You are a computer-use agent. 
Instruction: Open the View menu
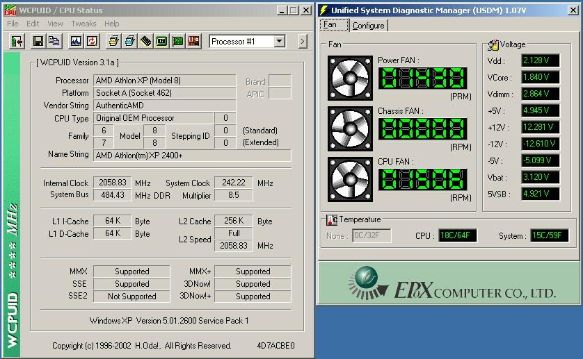(55, 24)
